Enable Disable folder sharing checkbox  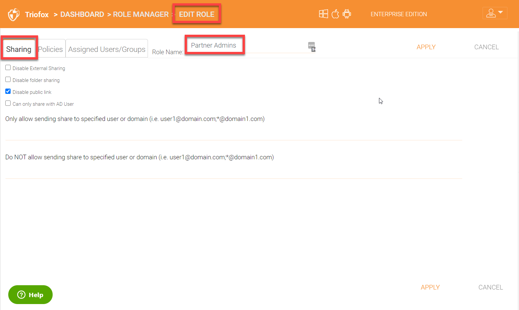[8, 79]
